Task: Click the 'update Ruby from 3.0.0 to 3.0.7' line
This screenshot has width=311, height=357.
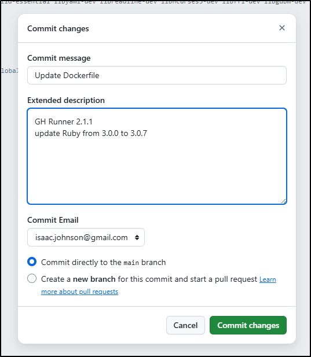Action: 91,133
